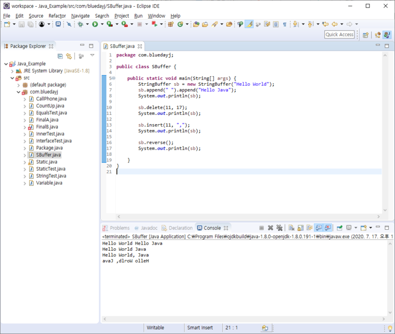Collapse main method fold marker at line 5
This screenshot has height=334, width=395.
pos(113,78)
